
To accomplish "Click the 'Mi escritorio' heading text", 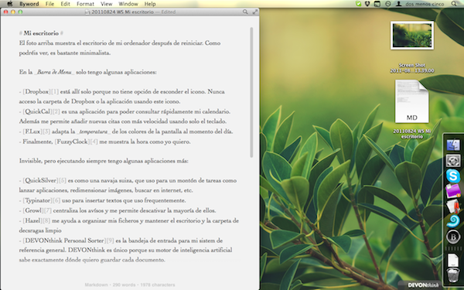I will (41, 33).
